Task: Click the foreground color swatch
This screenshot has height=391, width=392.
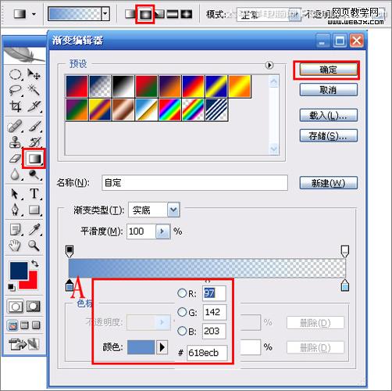Action: click(19, 271)
